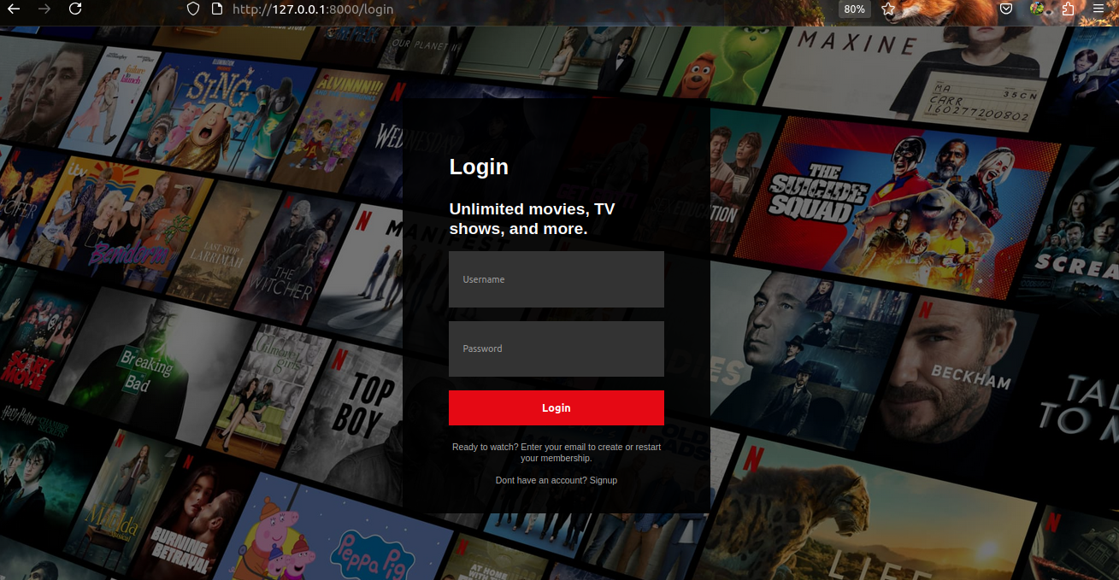Open the Firefox account avatar menu

click(x=1038, y=9)
